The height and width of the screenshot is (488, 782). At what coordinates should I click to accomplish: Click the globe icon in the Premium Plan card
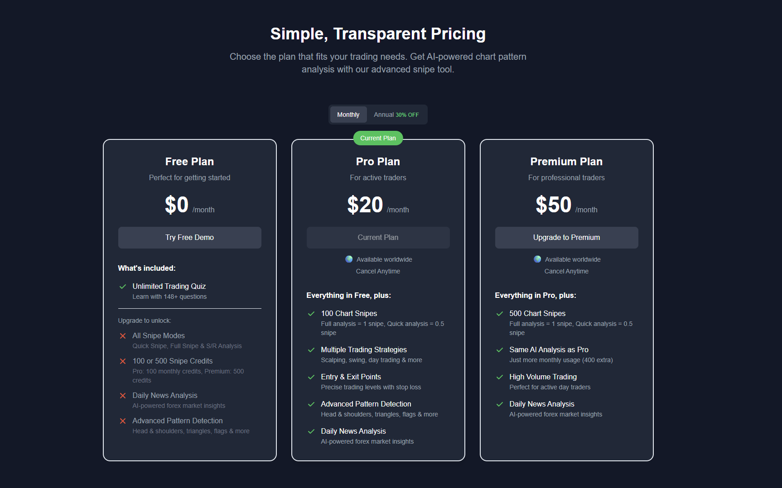(537, 259)
